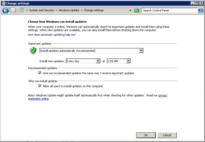Click the search magnifier icon

click(201, 10)
